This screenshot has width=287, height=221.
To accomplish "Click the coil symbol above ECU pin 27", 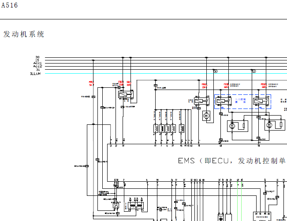I will coord(173,128).
